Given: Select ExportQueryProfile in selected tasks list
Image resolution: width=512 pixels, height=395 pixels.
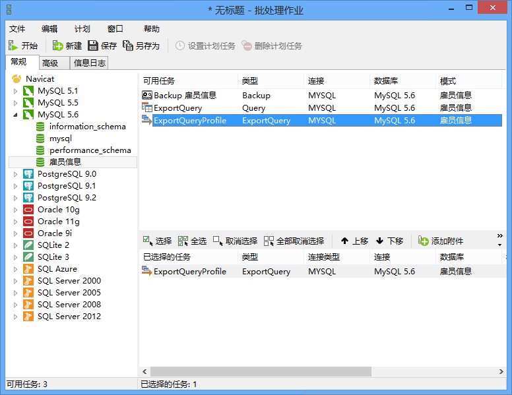Looking at the screenshot, I should click(321, 271).
